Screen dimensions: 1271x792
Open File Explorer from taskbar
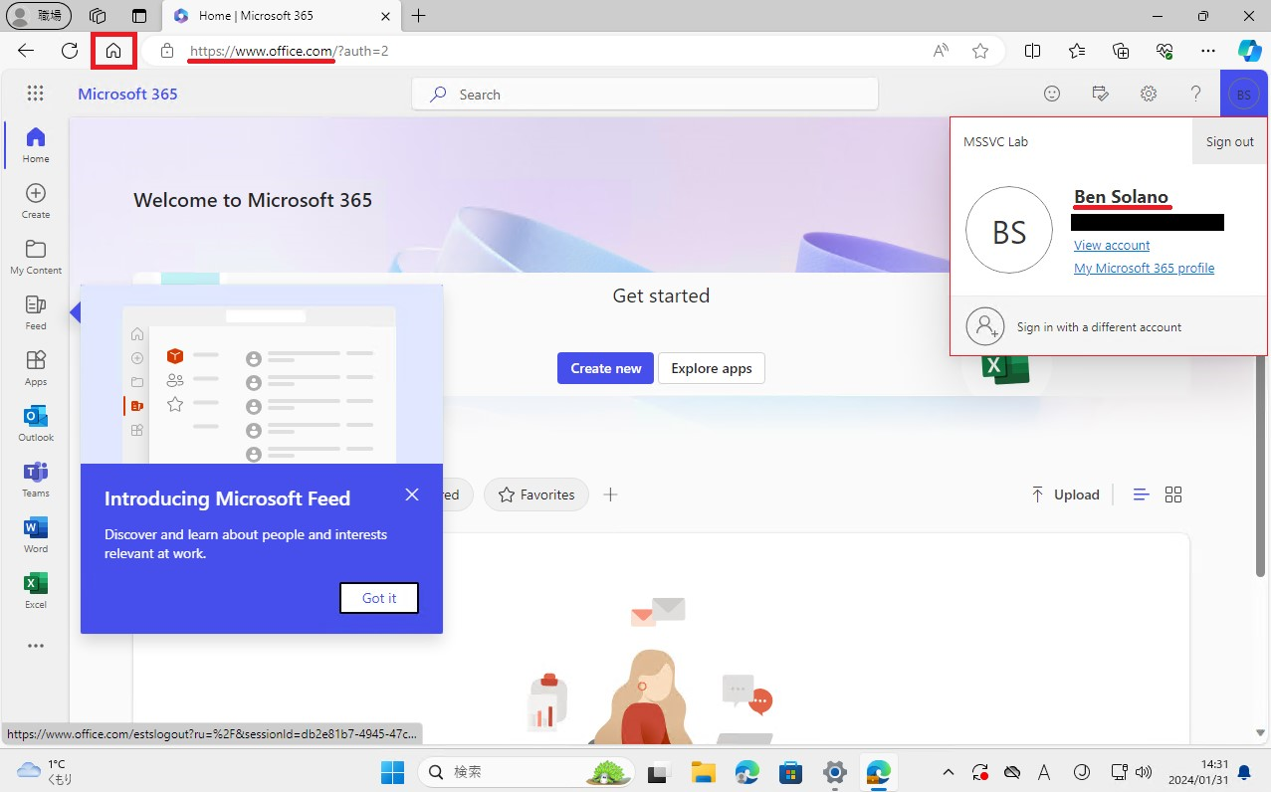704,772
